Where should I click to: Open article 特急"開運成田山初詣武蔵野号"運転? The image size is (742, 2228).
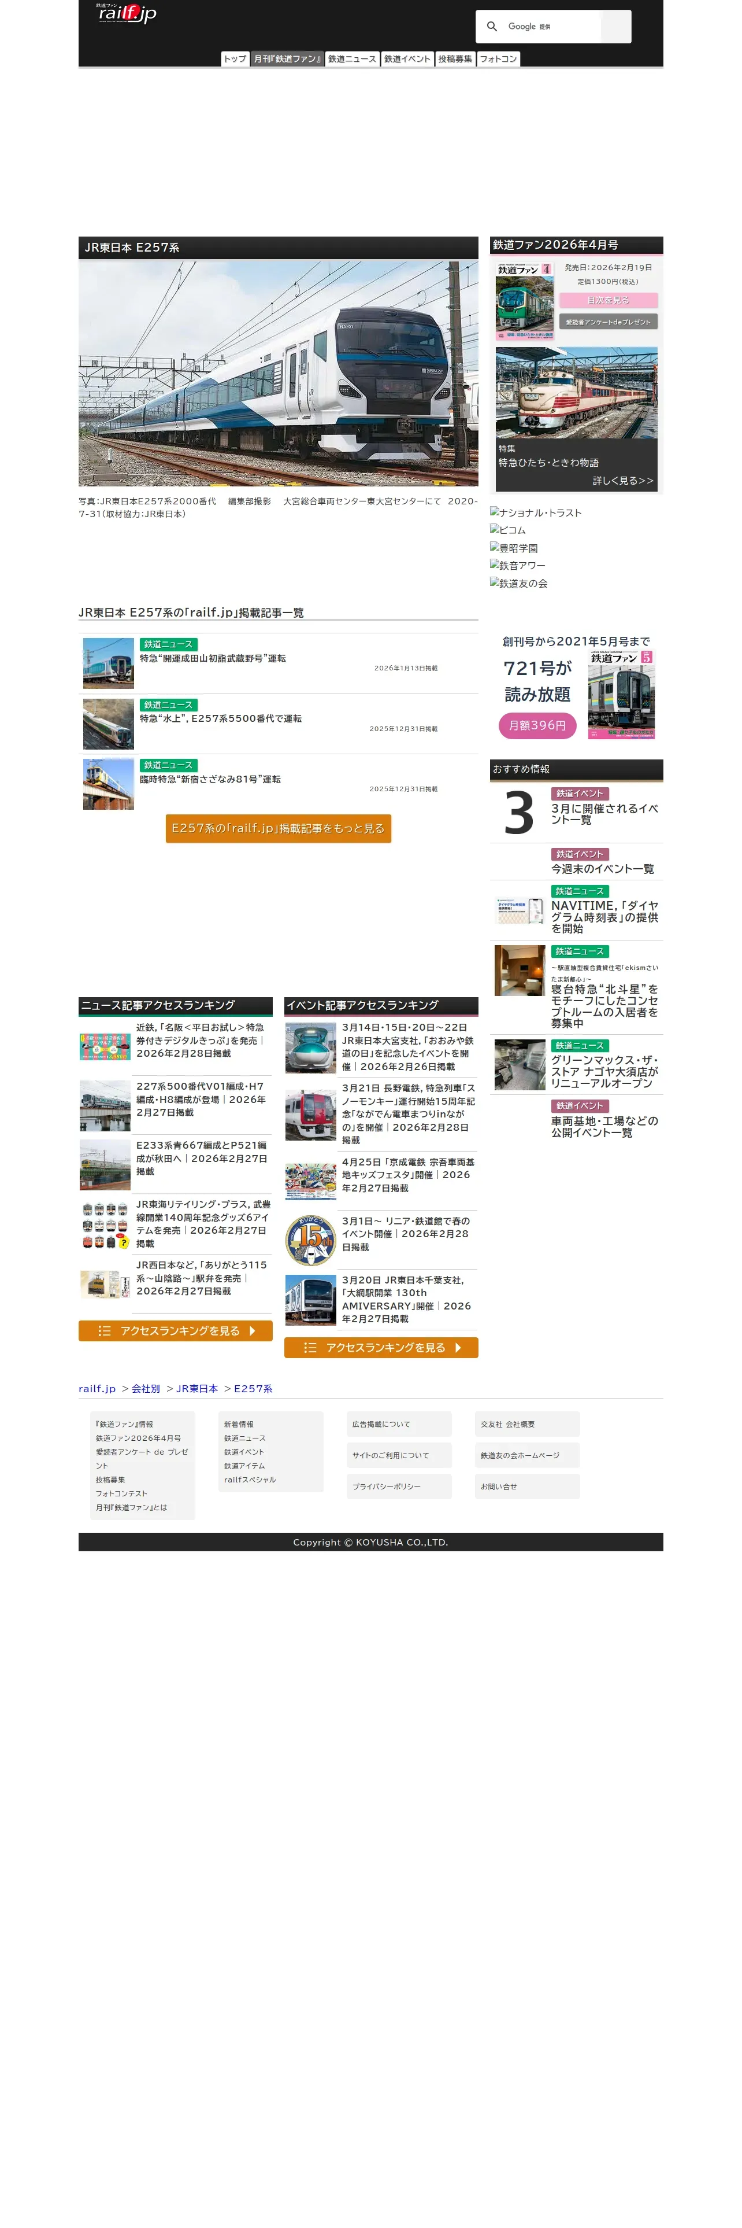pos(213,659)
